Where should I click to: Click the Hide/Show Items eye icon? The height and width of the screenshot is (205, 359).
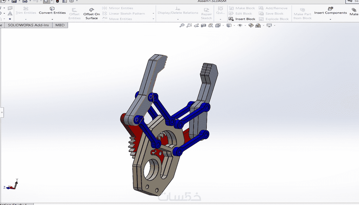pyautogui.click(x=240, y=25)
